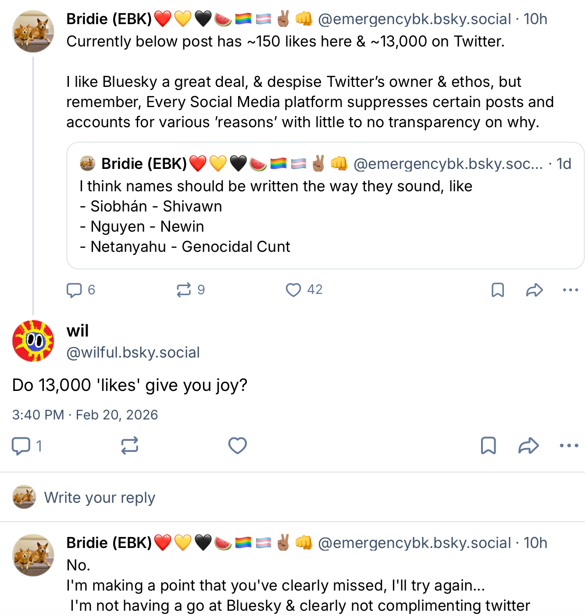Screen dimensions: 585x616
Task: Repost wil's post
Action: [130, 446]
